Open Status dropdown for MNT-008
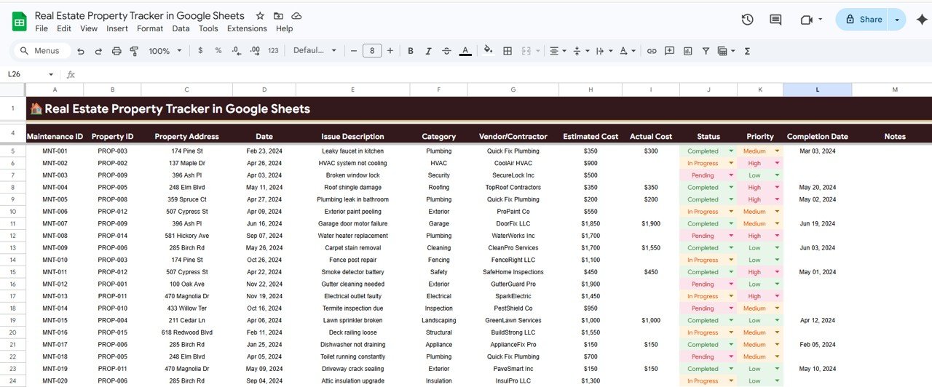 tap(731, 235)
